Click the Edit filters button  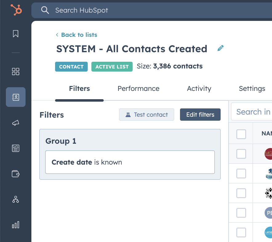[x=200, y=115]
